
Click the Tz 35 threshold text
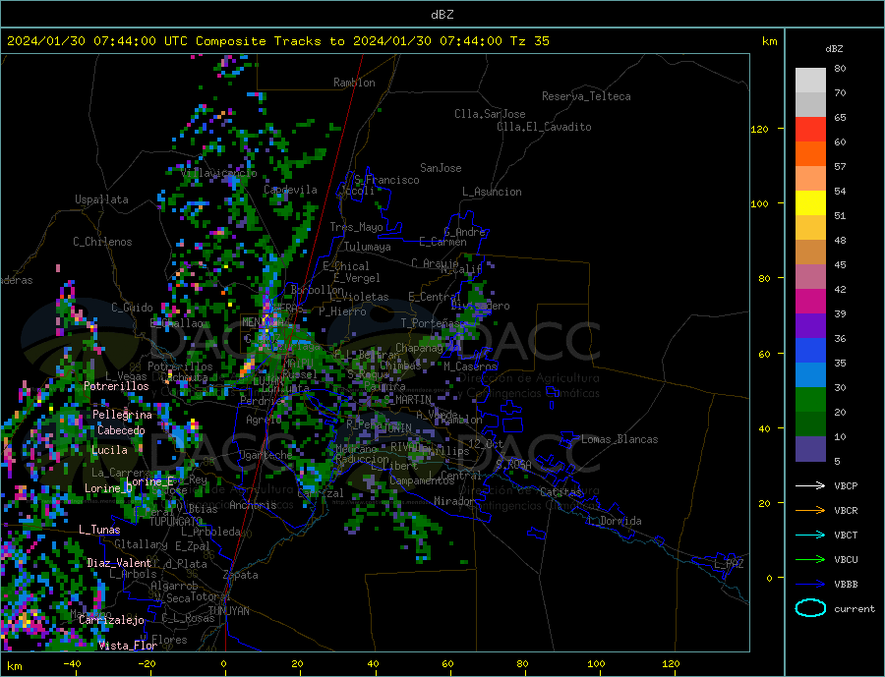click(x=529, y=41)
